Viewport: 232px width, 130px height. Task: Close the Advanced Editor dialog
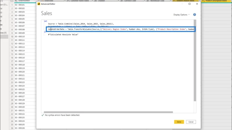[197, 4]
